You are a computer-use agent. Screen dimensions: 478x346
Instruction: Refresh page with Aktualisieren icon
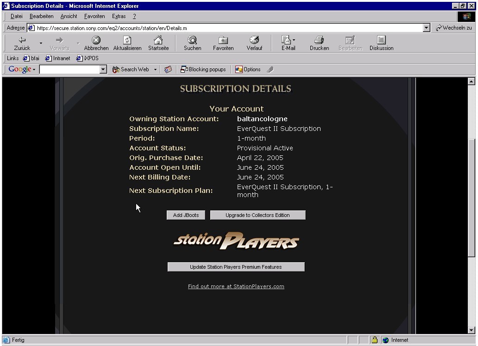127,40
